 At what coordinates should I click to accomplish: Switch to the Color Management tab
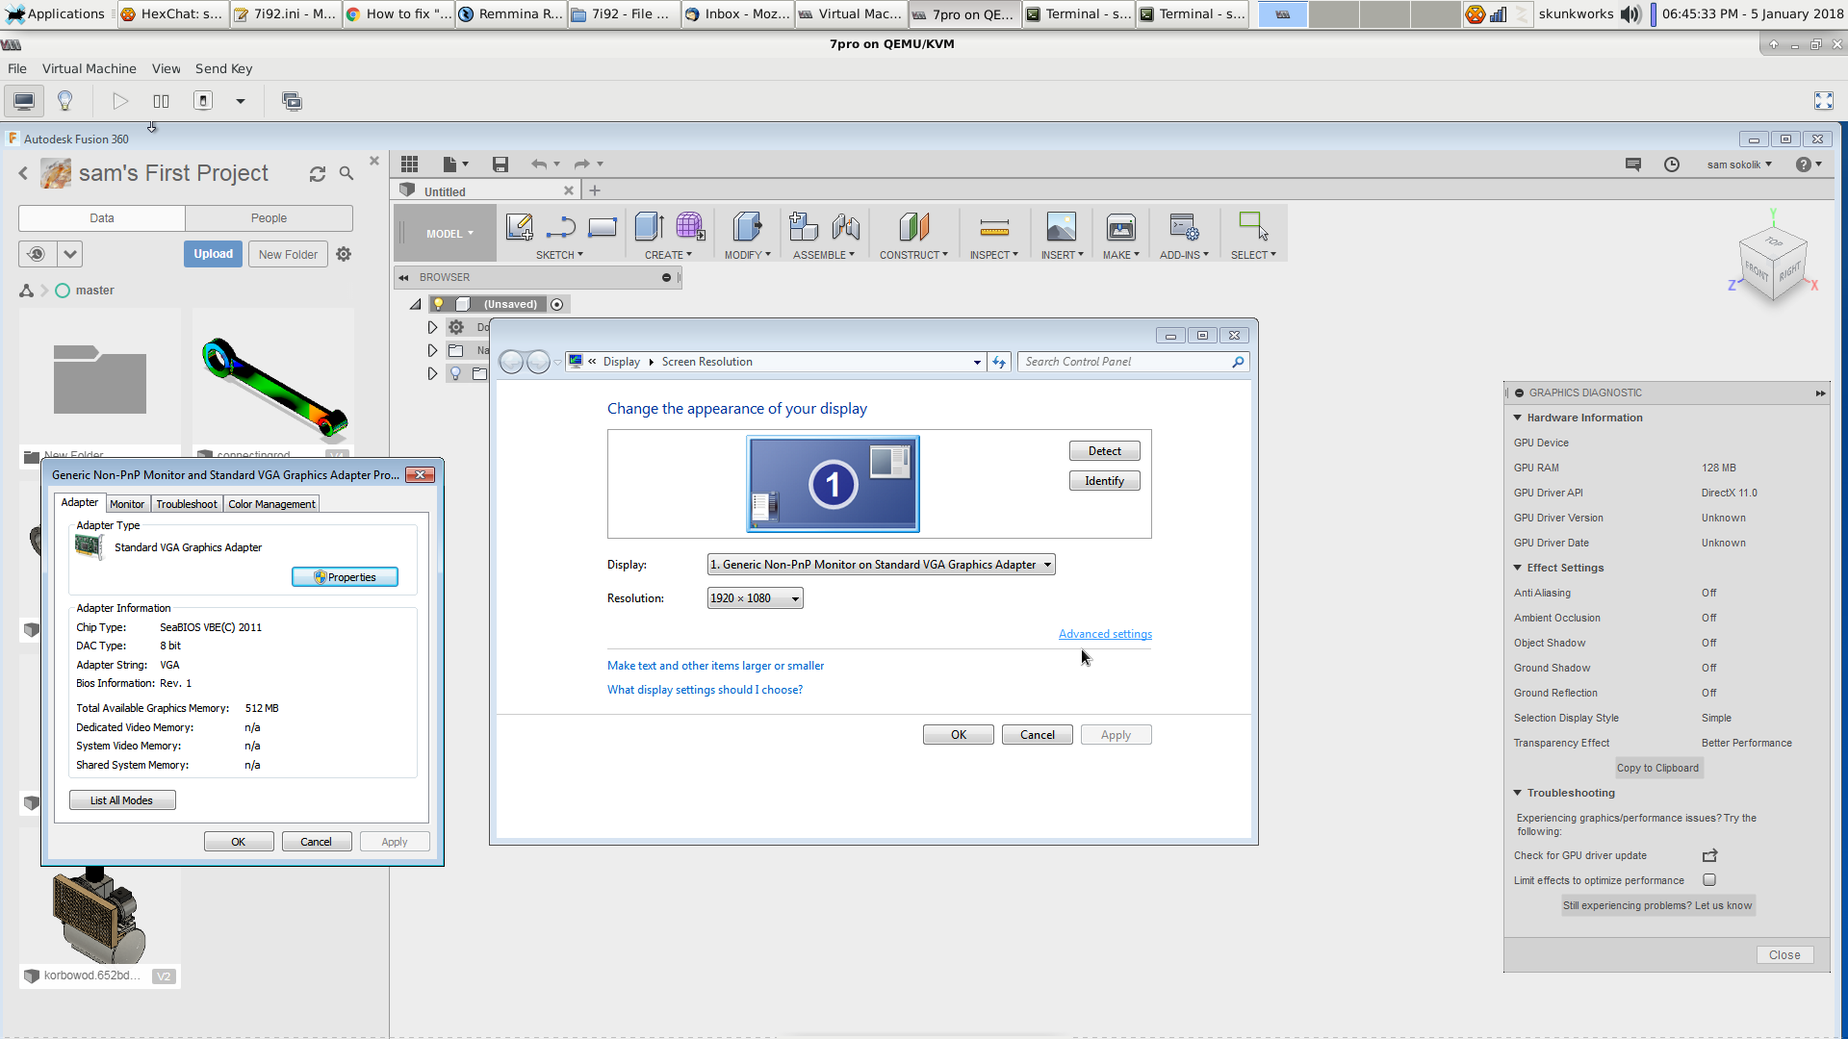click(271, 504)
